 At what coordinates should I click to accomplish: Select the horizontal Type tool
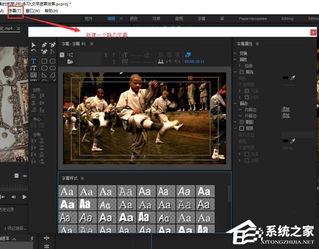tap(34, 61)
